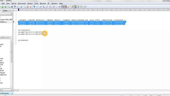
Task: Select the reg32.exe file in list
Action: (x=3, y=75)
